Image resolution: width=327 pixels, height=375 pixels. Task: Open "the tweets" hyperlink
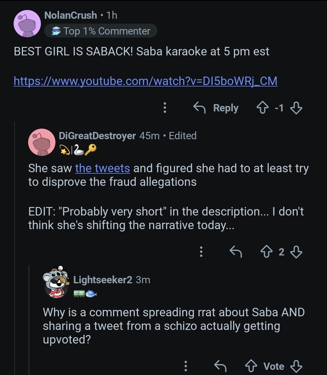pyautogui.click(x=103, y=168)
